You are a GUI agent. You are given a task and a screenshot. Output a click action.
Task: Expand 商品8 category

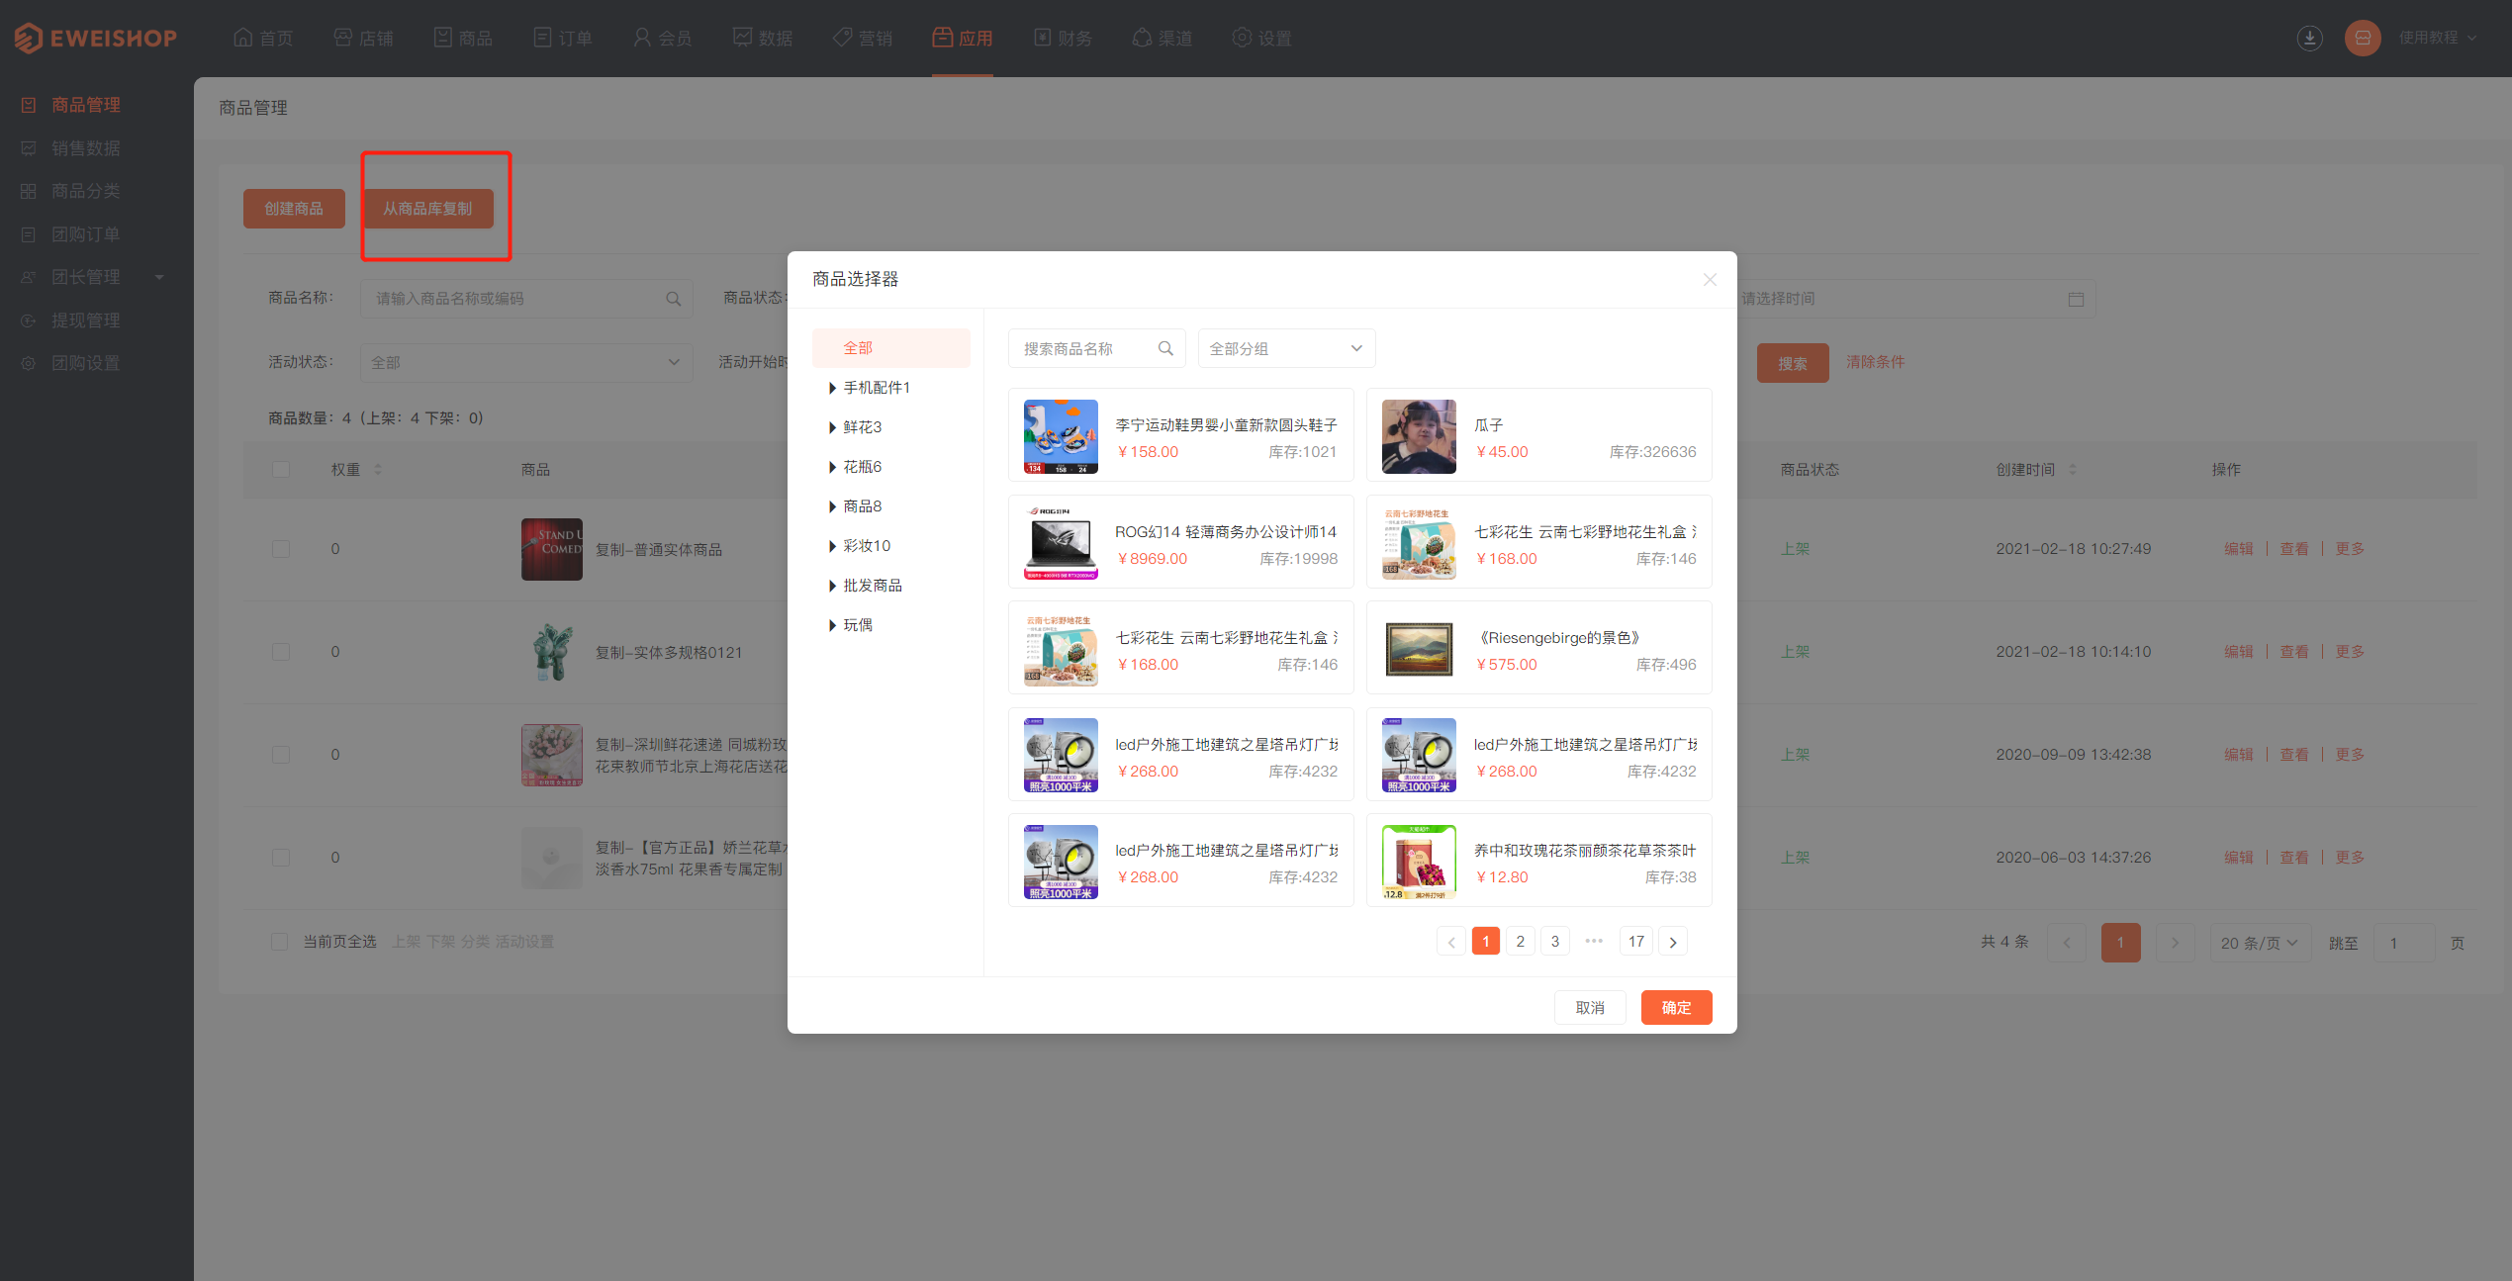(832, 506)
